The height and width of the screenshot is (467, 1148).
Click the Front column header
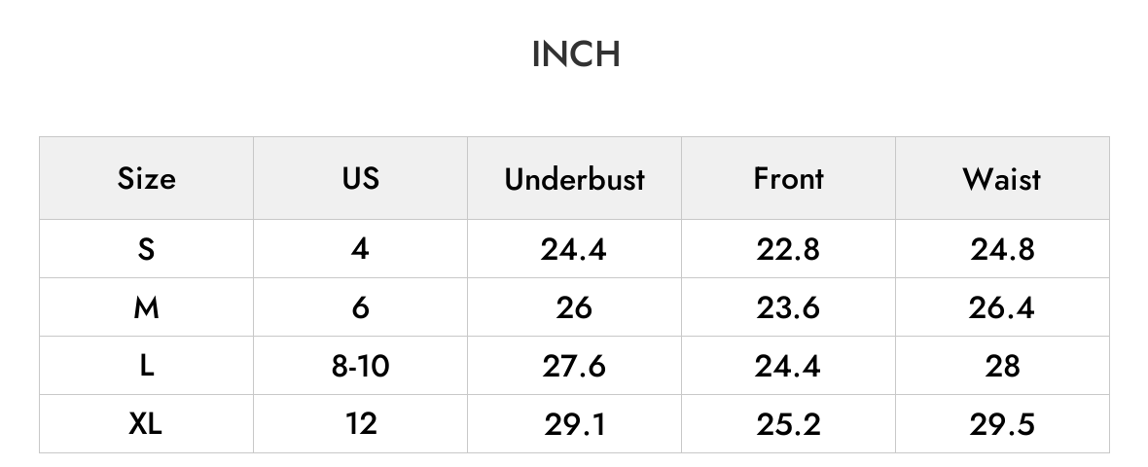(x=788, y=179)
